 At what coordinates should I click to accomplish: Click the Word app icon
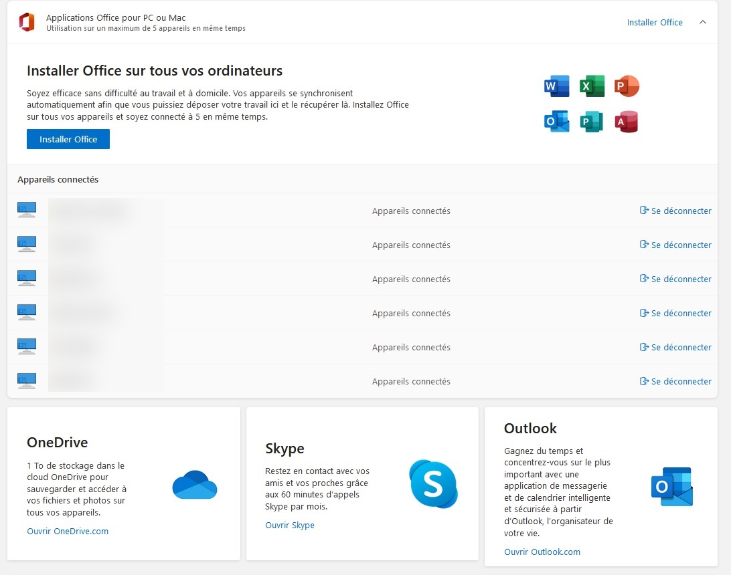tap(557, 86)
